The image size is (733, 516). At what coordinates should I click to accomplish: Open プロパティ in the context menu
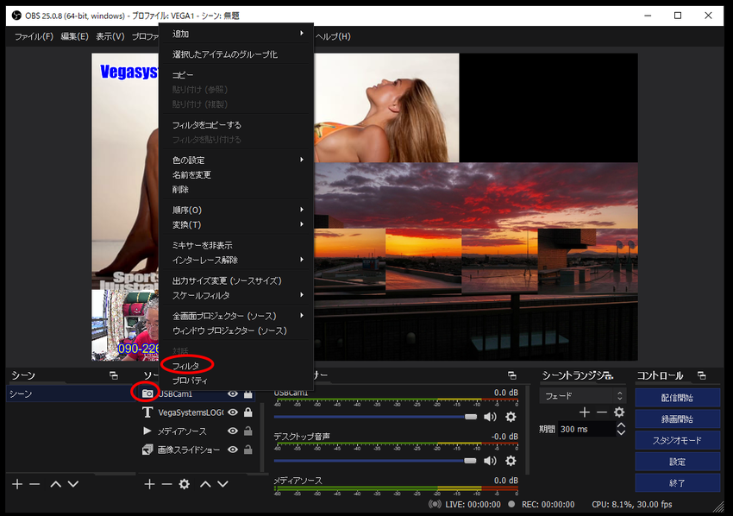190,381
